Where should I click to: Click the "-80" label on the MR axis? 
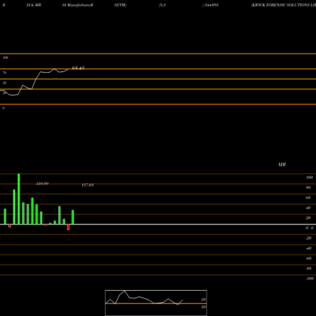[308, 269]
